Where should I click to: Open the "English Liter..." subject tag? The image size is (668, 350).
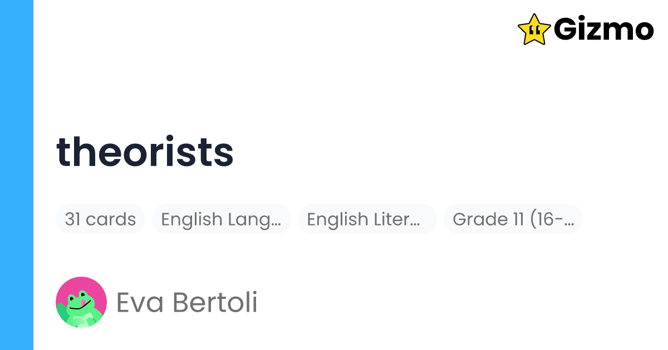[x=367, y=219]
